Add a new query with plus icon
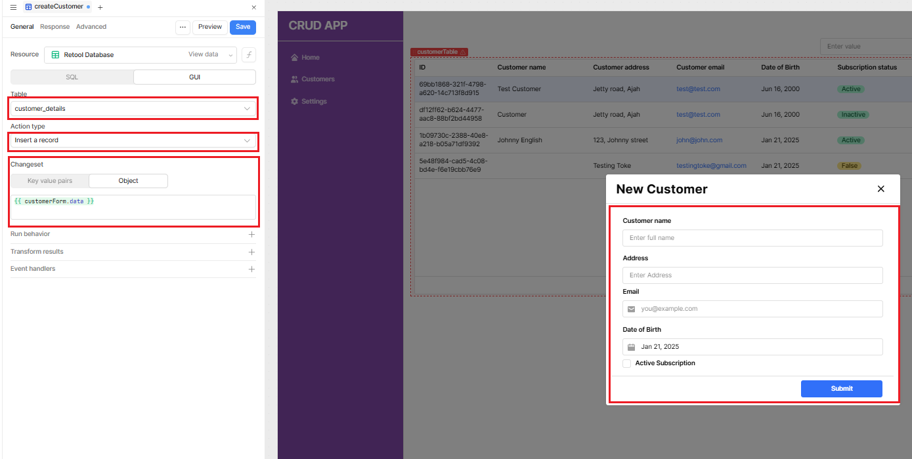 [x=100, y=7]
